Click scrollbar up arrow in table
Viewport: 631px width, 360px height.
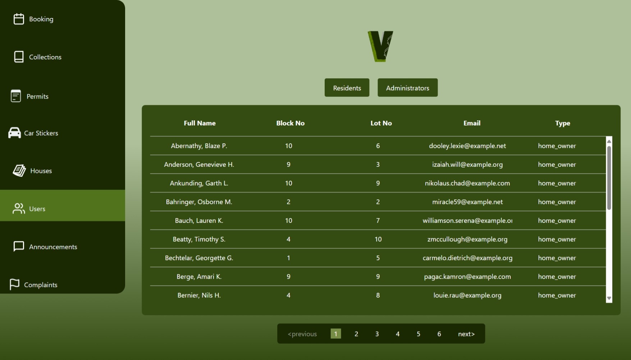coord(609,141)
